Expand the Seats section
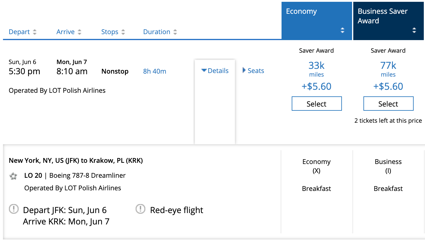This screenshot has width=425, height=240. (x=253, y=71)
